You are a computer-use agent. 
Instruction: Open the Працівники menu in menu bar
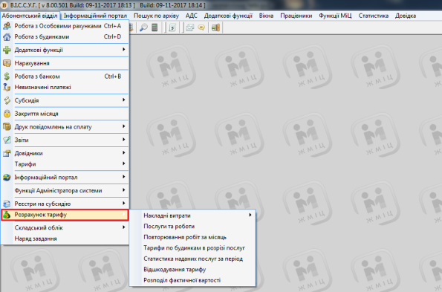pyautogui.click(x=296, y=16)
